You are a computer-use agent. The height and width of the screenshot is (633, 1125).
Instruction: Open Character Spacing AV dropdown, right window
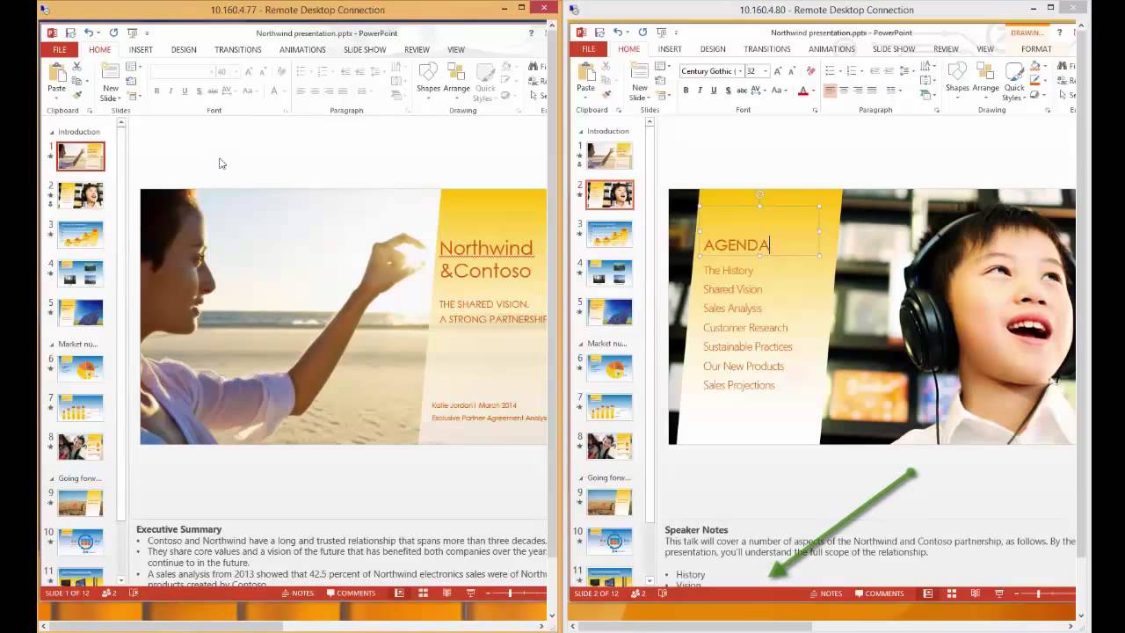758,91
